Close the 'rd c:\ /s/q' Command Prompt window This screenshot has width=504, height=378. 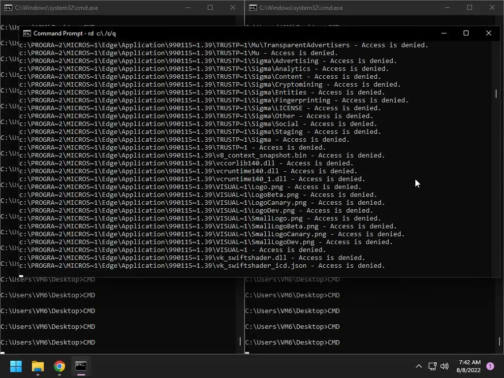pyautogui.click(x=489, y=33)
